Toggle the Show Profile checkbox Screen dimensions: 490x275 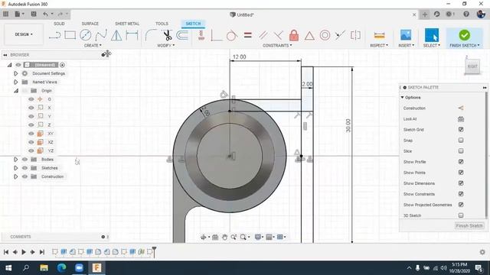click(461, 161)
